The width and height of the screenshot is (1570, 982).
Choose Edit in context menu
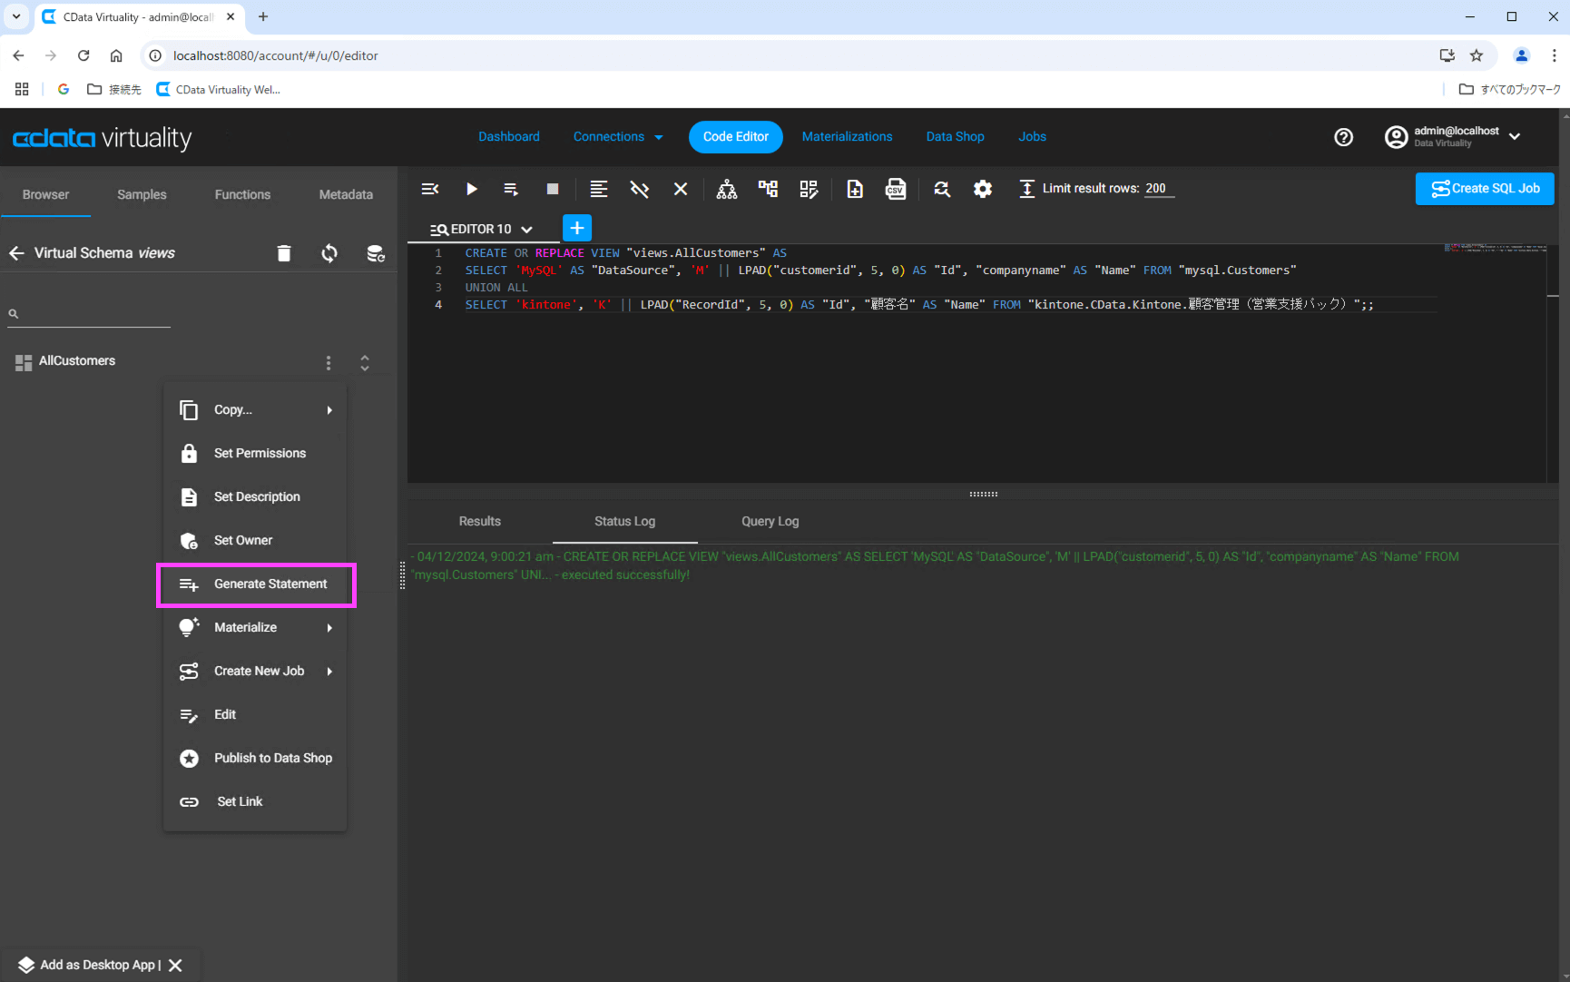point(255,715)
